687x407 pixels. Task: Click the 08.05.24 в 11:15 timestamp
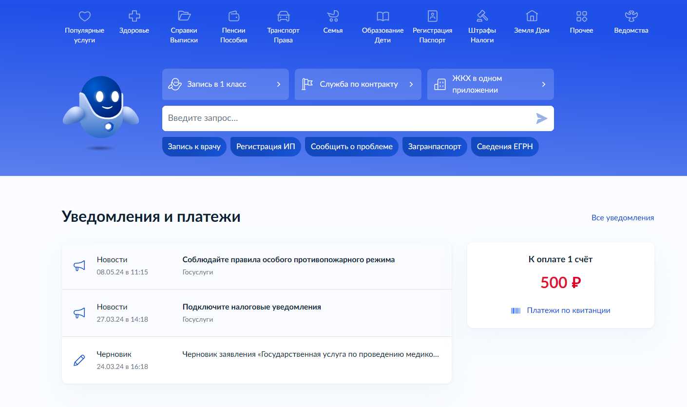pyautogui.click(x=122, y=272)
